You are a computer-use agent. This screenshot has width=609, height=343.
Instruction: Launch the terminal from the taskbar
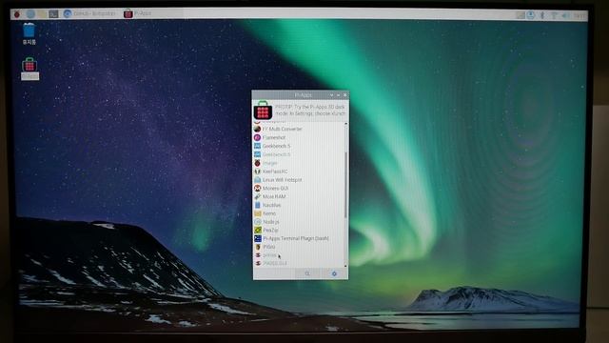(53, 14)
